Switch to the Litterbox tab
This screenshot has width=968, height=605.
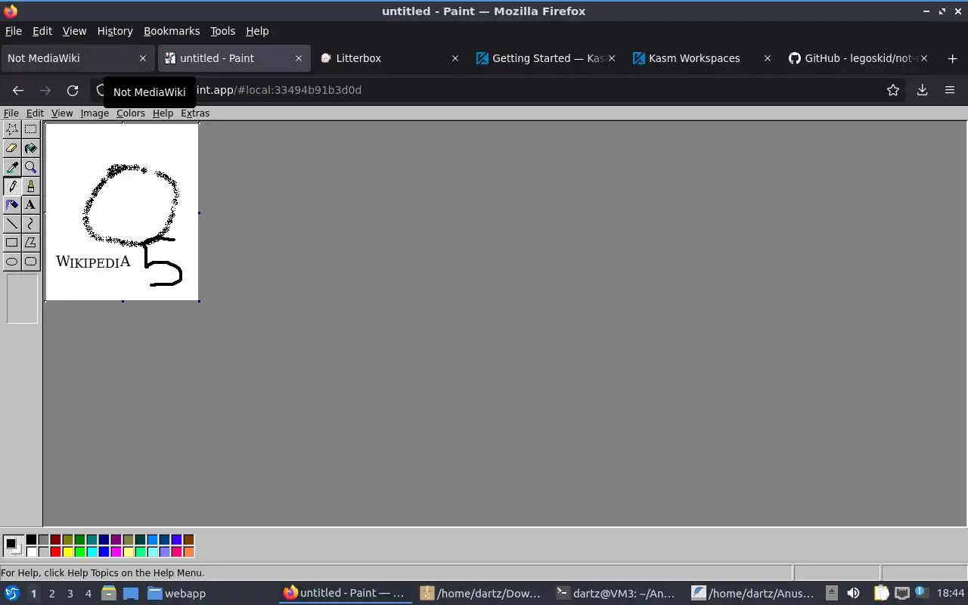389,58
